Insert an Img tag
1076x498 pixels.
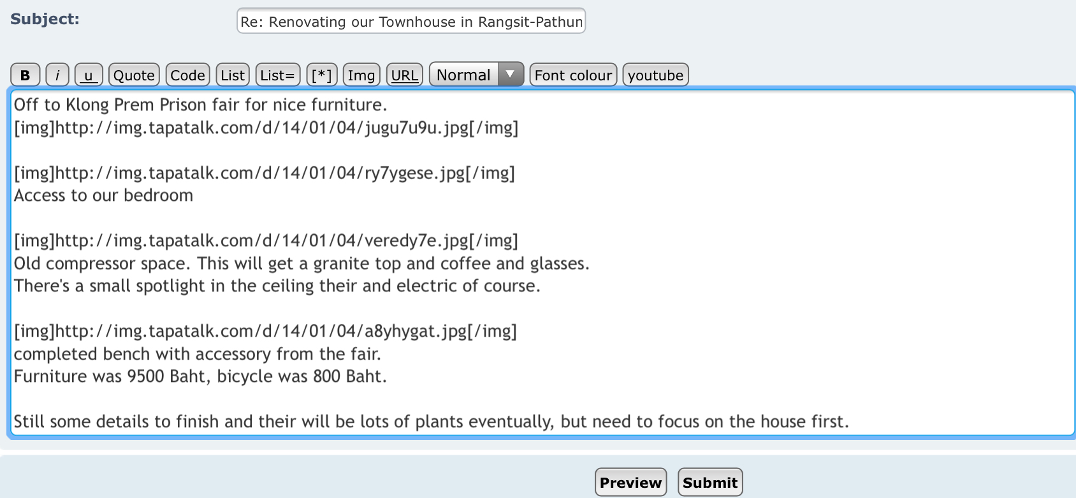pyautogui.click(x=361, y=75)
